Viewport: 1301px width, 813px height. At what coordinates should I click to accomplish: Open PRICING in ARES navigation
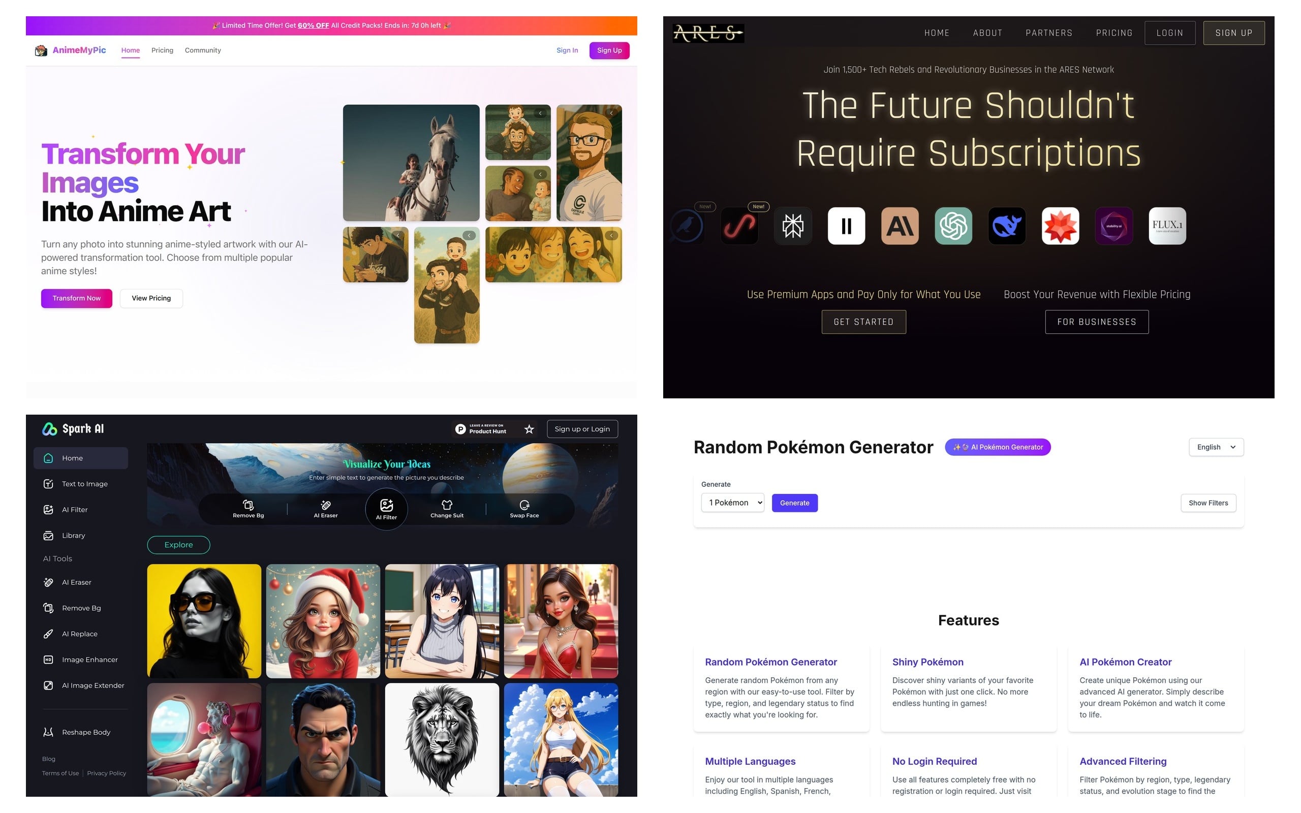[x=1114, y=34]
